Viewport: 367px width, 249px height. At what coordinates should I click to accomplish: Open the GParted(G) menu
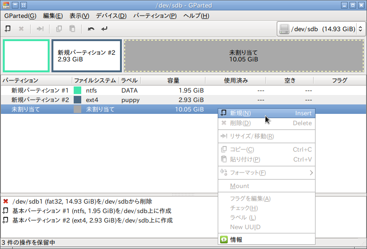coord(20,16)
